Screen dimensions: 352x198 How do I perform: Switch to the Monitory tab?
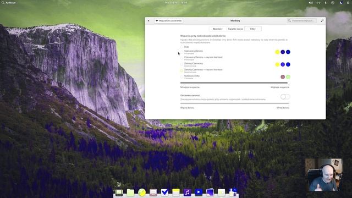coord(218,29)
